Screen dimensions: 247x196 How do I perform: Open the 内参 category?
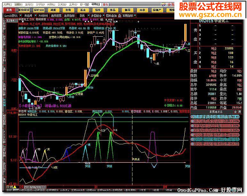coord(142,10)
